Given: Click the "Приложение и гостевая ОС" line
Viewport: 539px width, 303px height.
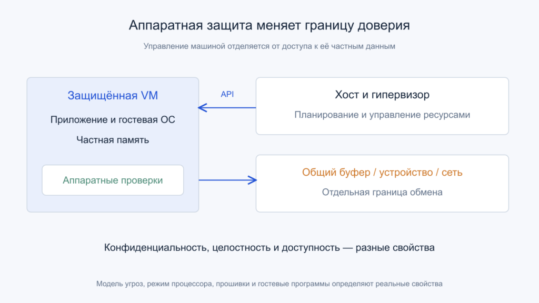Looking at the screenshot, I should 113,119.
